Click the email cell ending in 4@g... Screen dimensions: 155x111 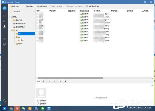coord(102,26)
